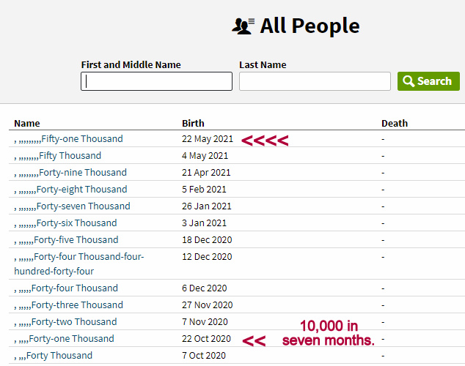Click the Last Name input field
This screenshot has height=366, width=465.
[315, 81]
